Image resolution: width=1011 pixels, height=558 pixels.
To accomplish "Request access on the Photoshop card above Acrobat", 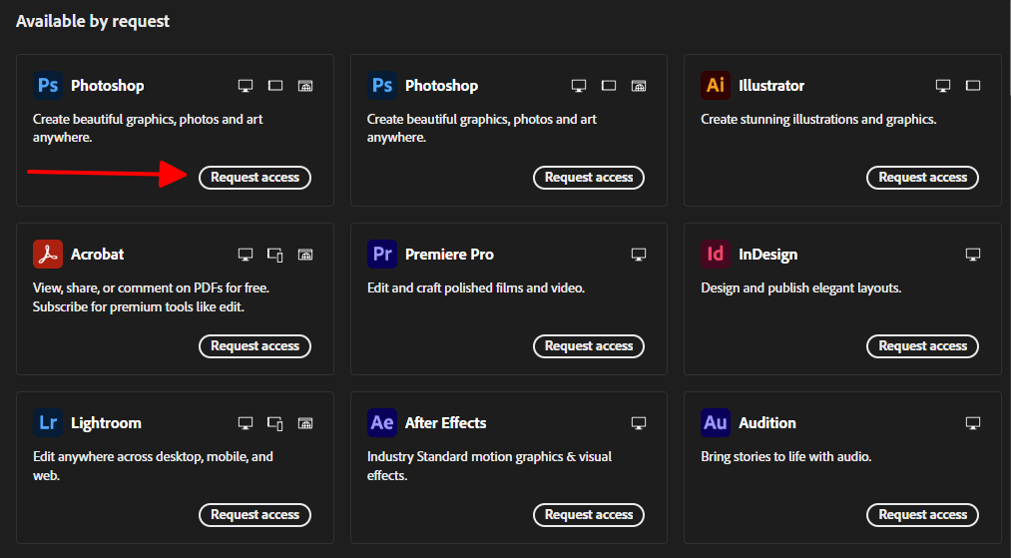I will pos(254,178).
